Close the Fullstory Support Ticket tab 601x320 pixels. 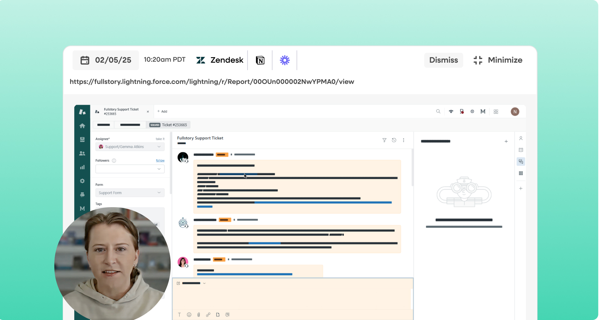(x=148, y=112)
